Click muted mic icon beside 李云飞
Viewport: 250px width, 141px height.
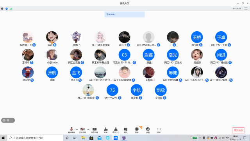tap(129, 45)
